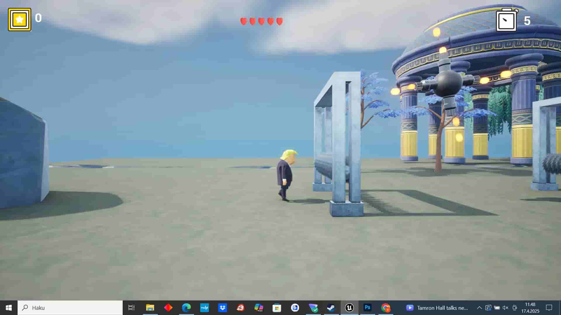This screenshot has width=561, height=315.
Task: Open Microsoft Edge from the taskbar
Action: pyautogui.click(x=186, y=307)
